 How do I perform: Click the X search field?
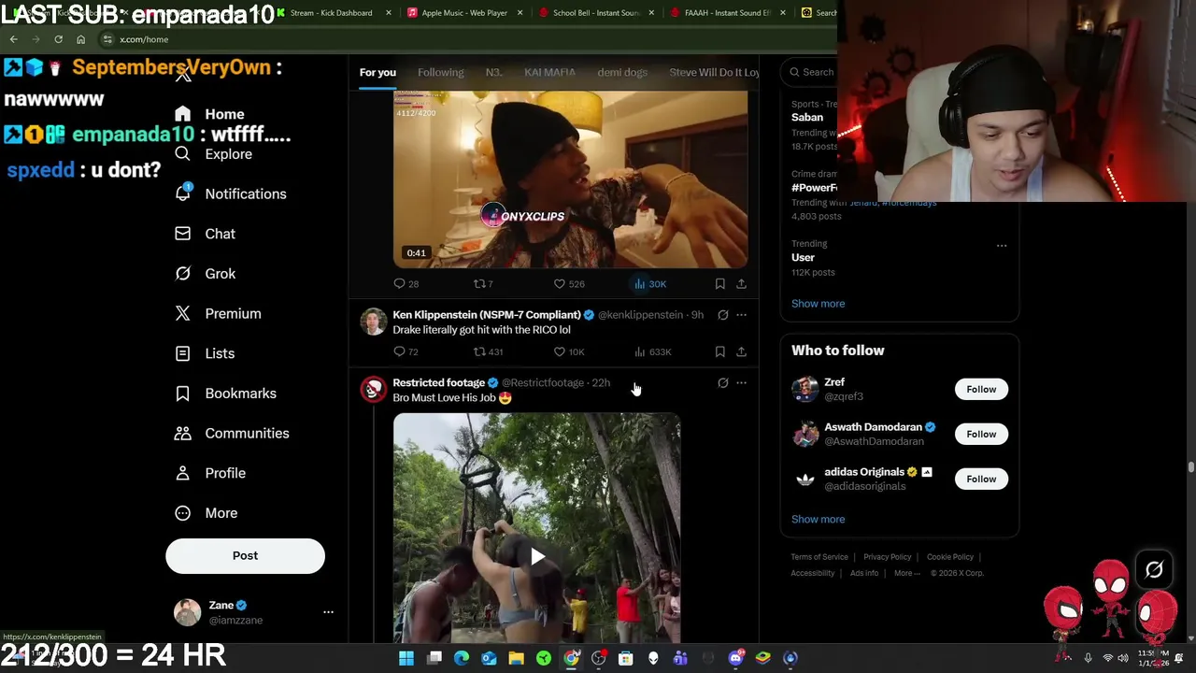coord(811,72)
